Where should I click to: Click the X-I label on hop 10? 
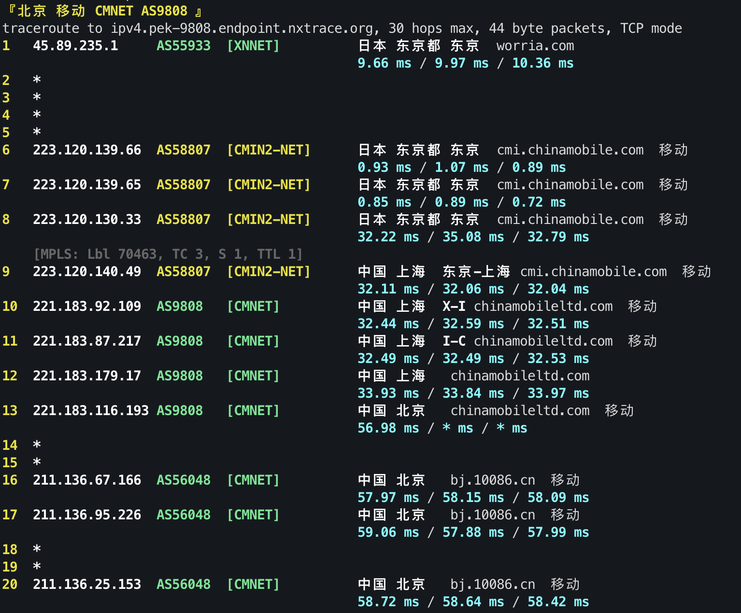tap(454, 306)
